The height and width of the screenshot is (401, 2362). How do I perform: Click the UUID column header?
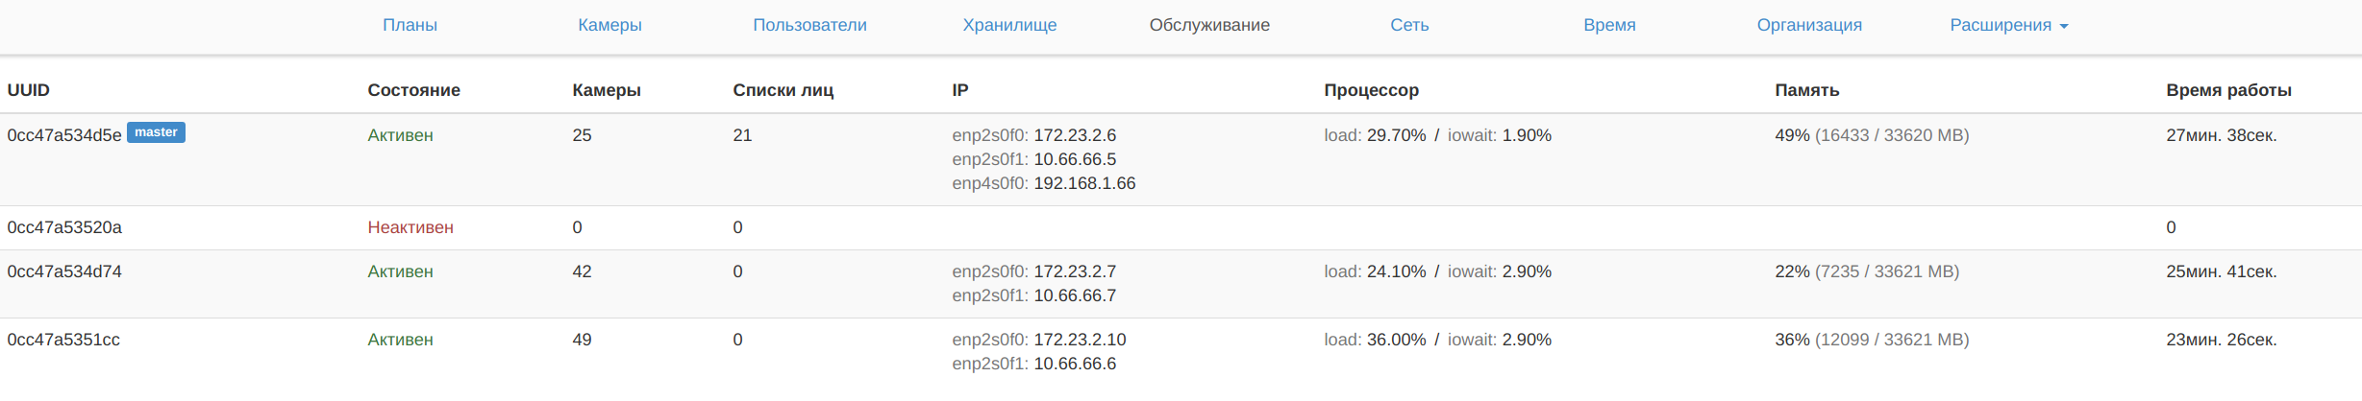click(29, 90)
